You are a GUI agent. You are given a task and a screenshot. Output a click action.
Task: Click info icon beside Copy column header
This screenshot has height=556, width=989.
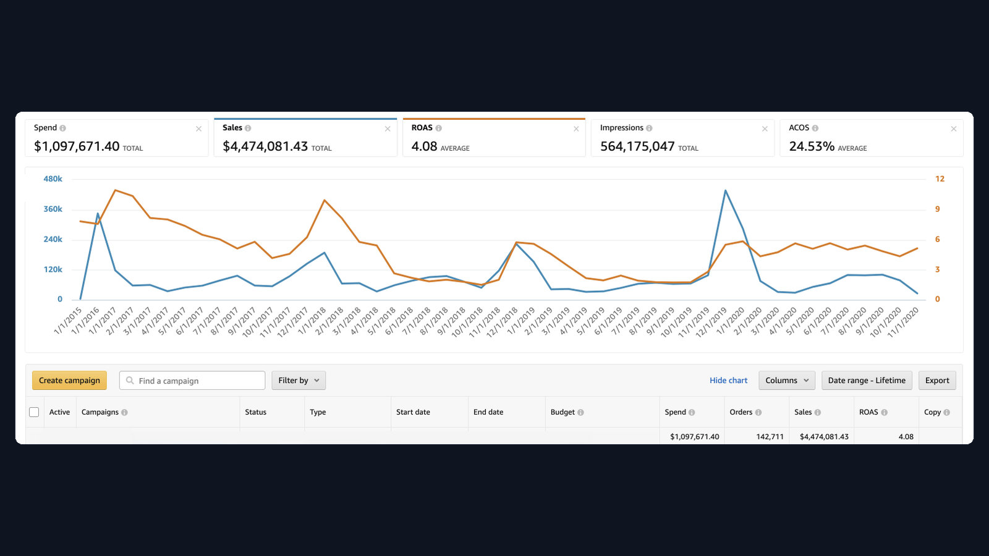click(x=946, y=412)
